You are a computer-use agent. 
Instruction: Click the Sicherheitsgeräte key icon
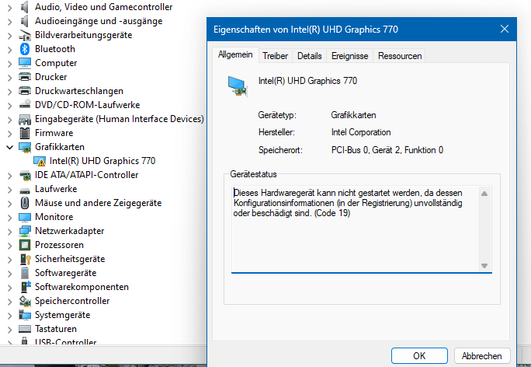point(25,259)
